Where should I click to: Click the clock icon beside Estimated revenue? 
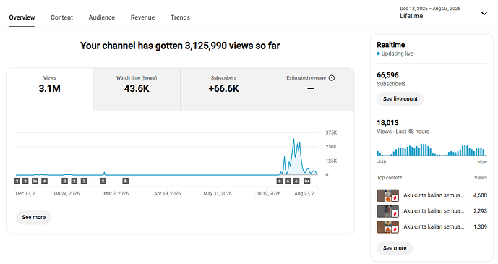(x=332, y=78)
